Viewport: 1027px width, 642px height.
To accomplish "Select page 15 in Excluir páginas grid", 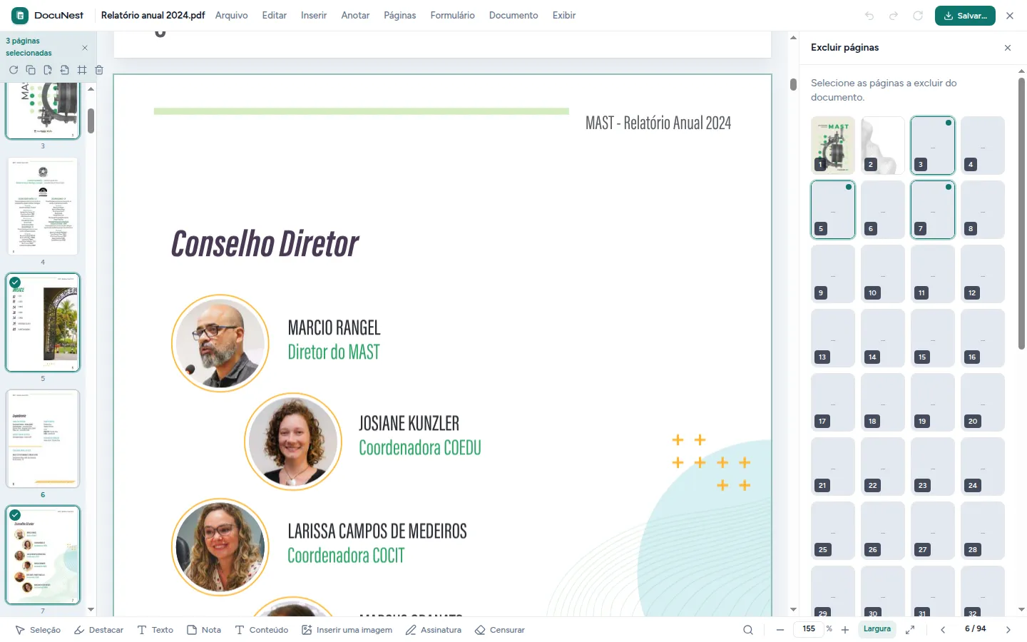I will click(933, 338).
